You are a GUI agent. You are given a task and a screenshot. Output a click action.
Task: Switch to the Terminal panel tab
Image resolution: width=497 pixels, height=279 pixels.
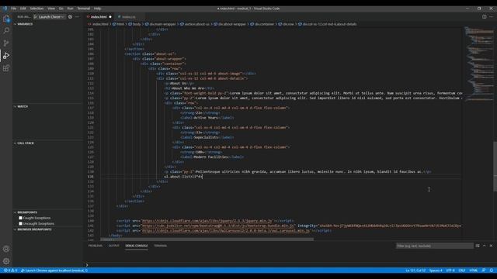tap(161, 246)
